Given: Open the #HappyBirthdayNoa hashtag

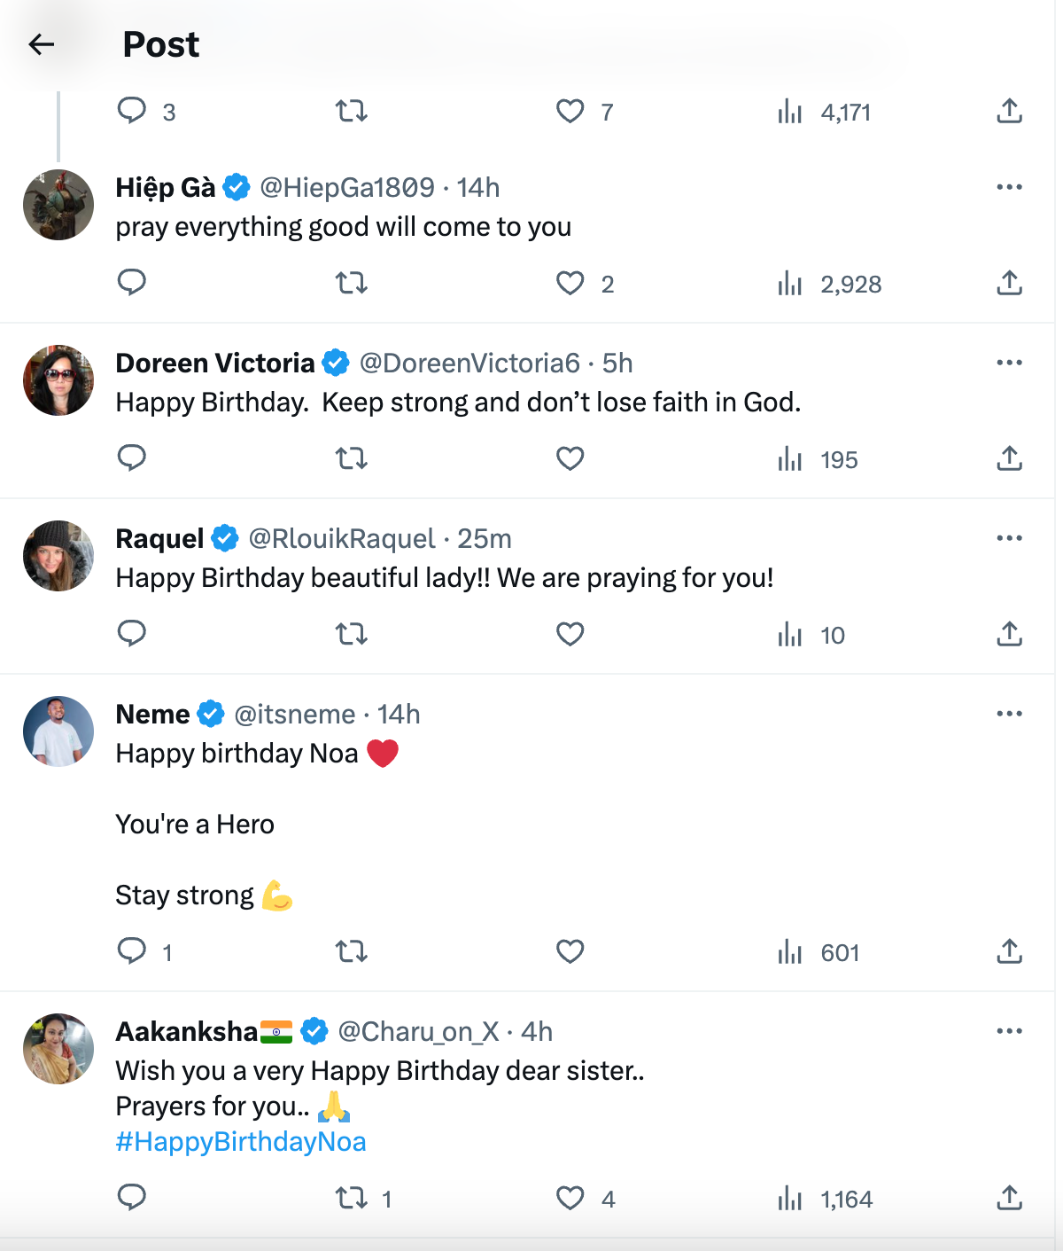Looking at the screenshot, I should [x=241, y=1142].
